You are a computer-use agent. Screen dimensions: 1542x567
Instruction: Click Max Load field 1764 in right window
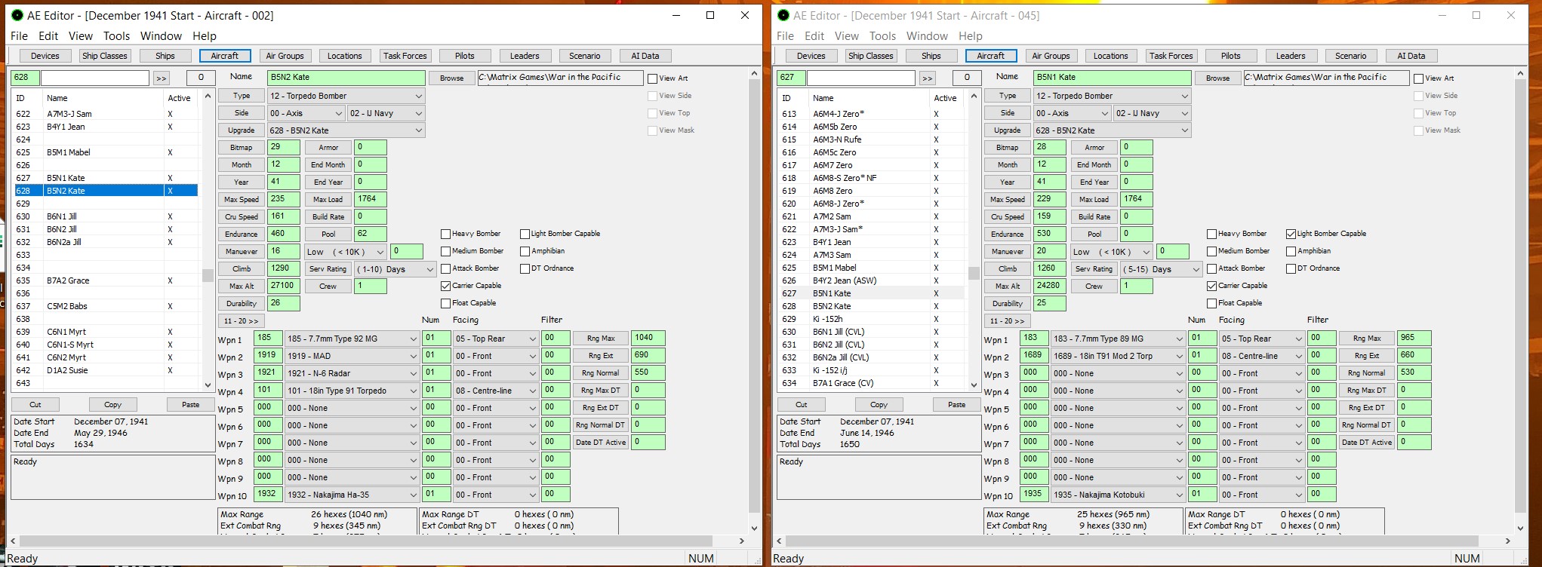coord(1136,199)
